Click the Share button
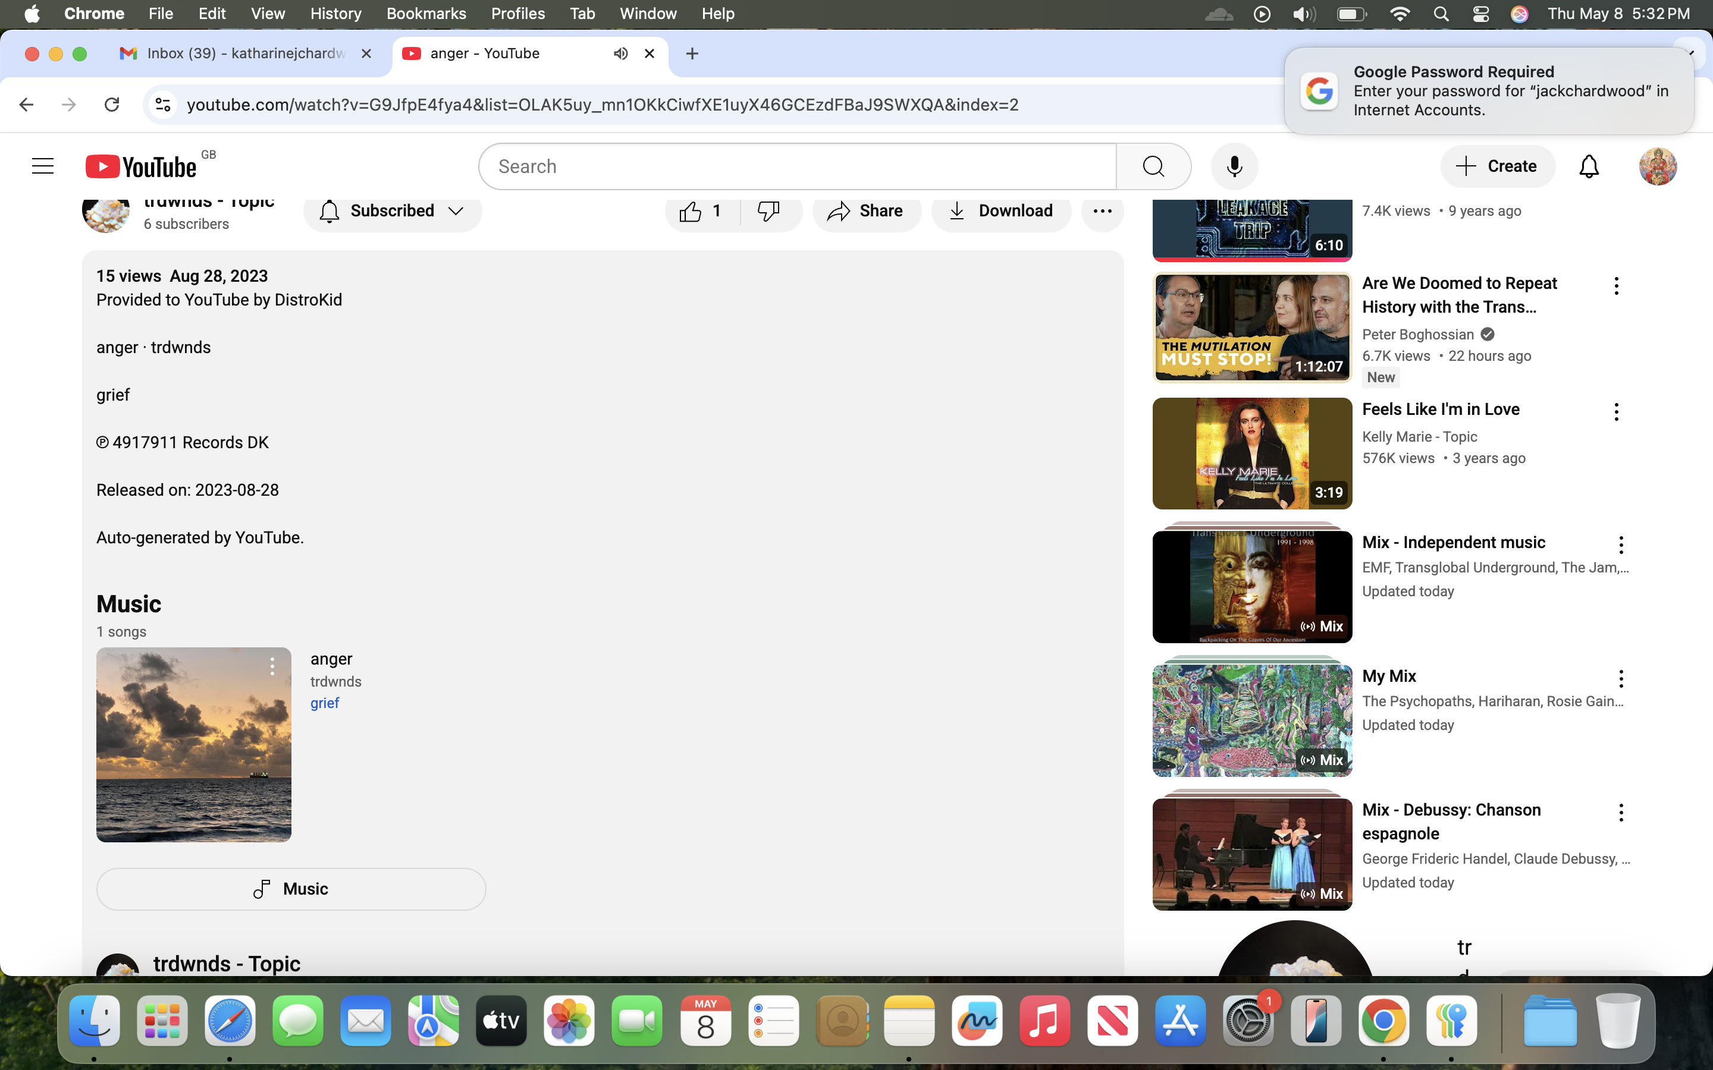This screenshot has height=1070, width=1713. point(865,211)
